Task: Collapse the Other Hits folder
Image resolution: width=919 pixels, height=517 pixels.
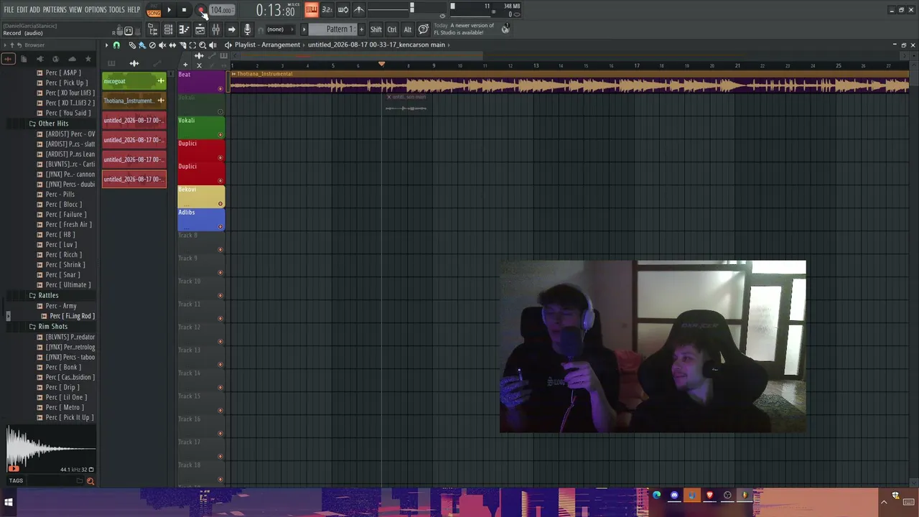Action: click(x=53, y=124)
